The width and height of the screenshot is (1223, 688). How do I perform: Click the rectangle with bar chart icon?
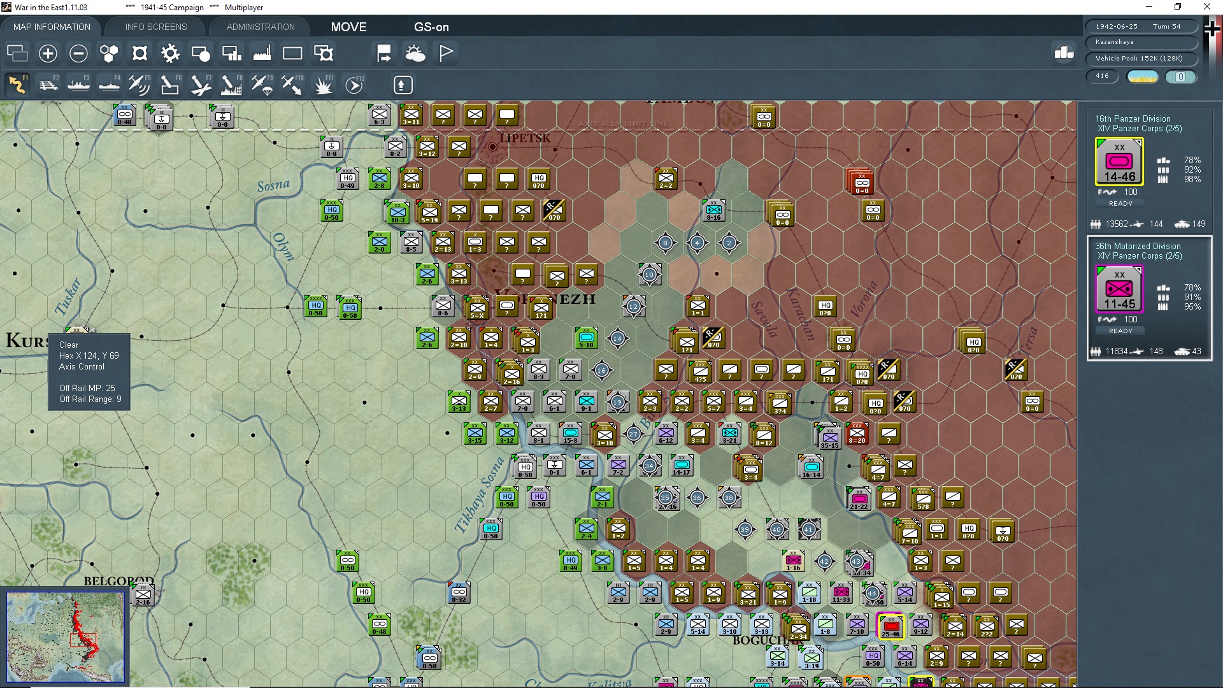pyautogui.click(x=231, y=54)
